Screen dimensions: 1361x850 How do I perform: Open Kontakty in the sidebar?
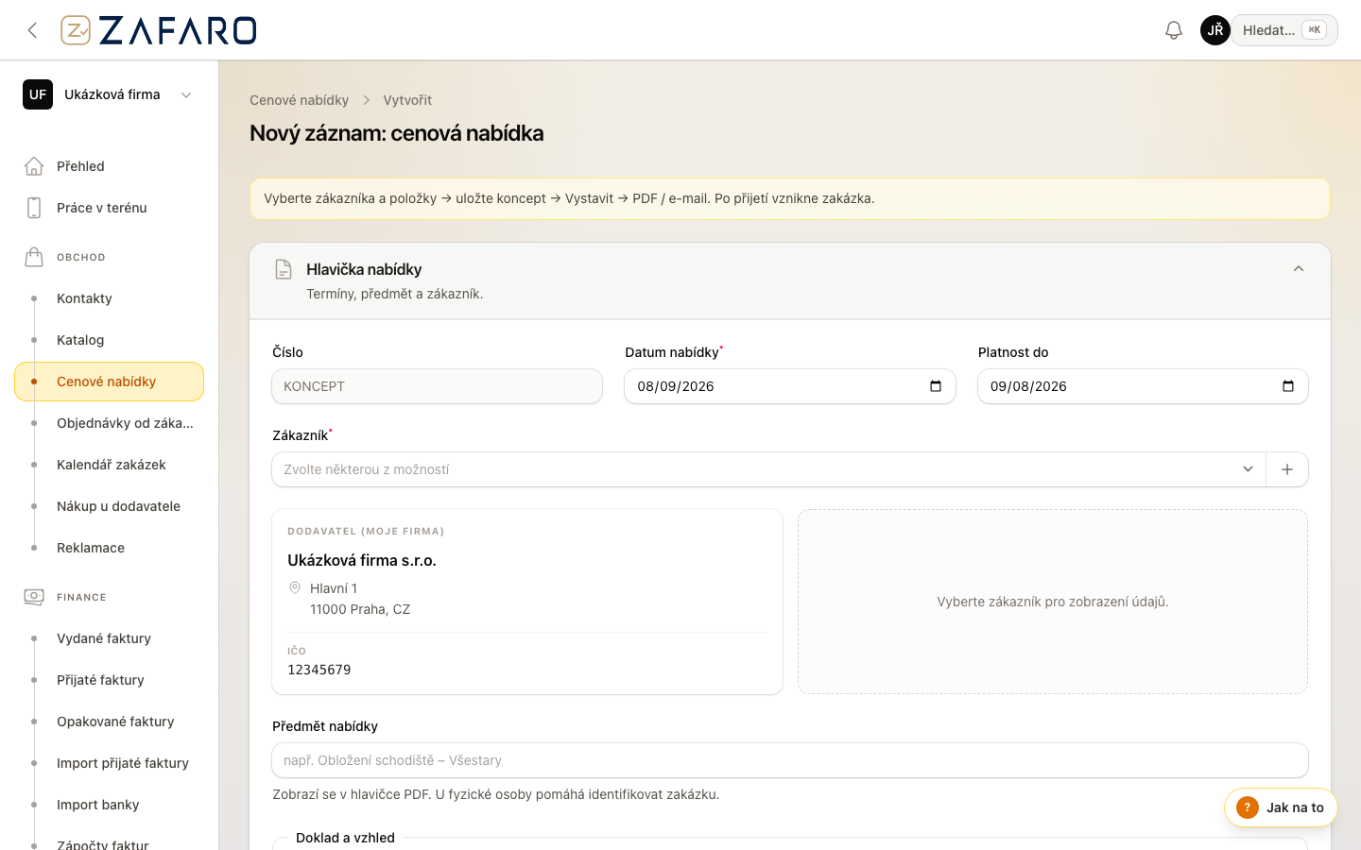110,298
